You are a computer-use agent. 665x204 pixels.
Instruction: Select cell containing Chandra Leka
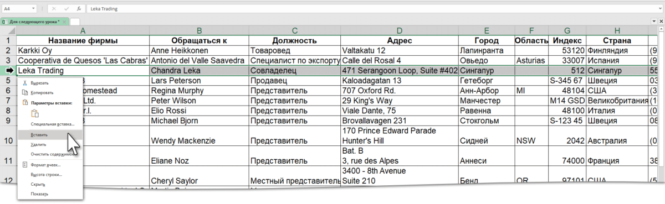coord(199,70)
